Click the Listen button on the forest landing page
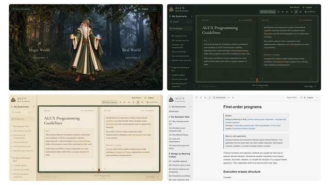This screenshot has height=185, width=330. [x=21, y=9]
